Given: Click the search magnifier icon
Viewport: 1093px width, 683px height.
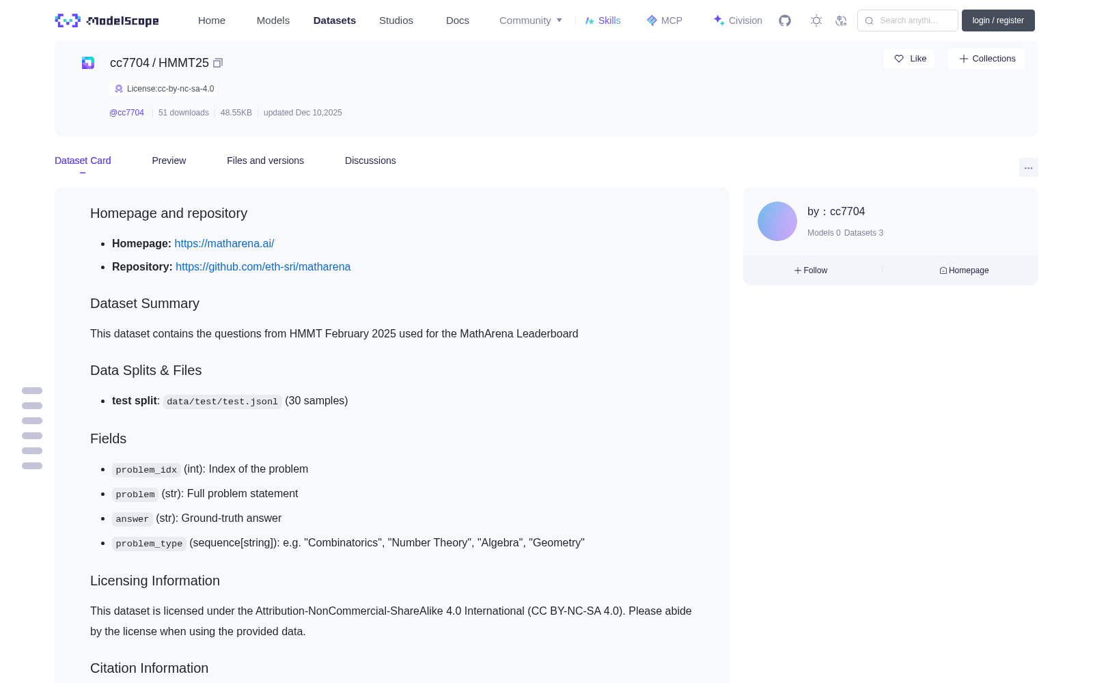Looking at the screenshot, I should click(869, 20).
